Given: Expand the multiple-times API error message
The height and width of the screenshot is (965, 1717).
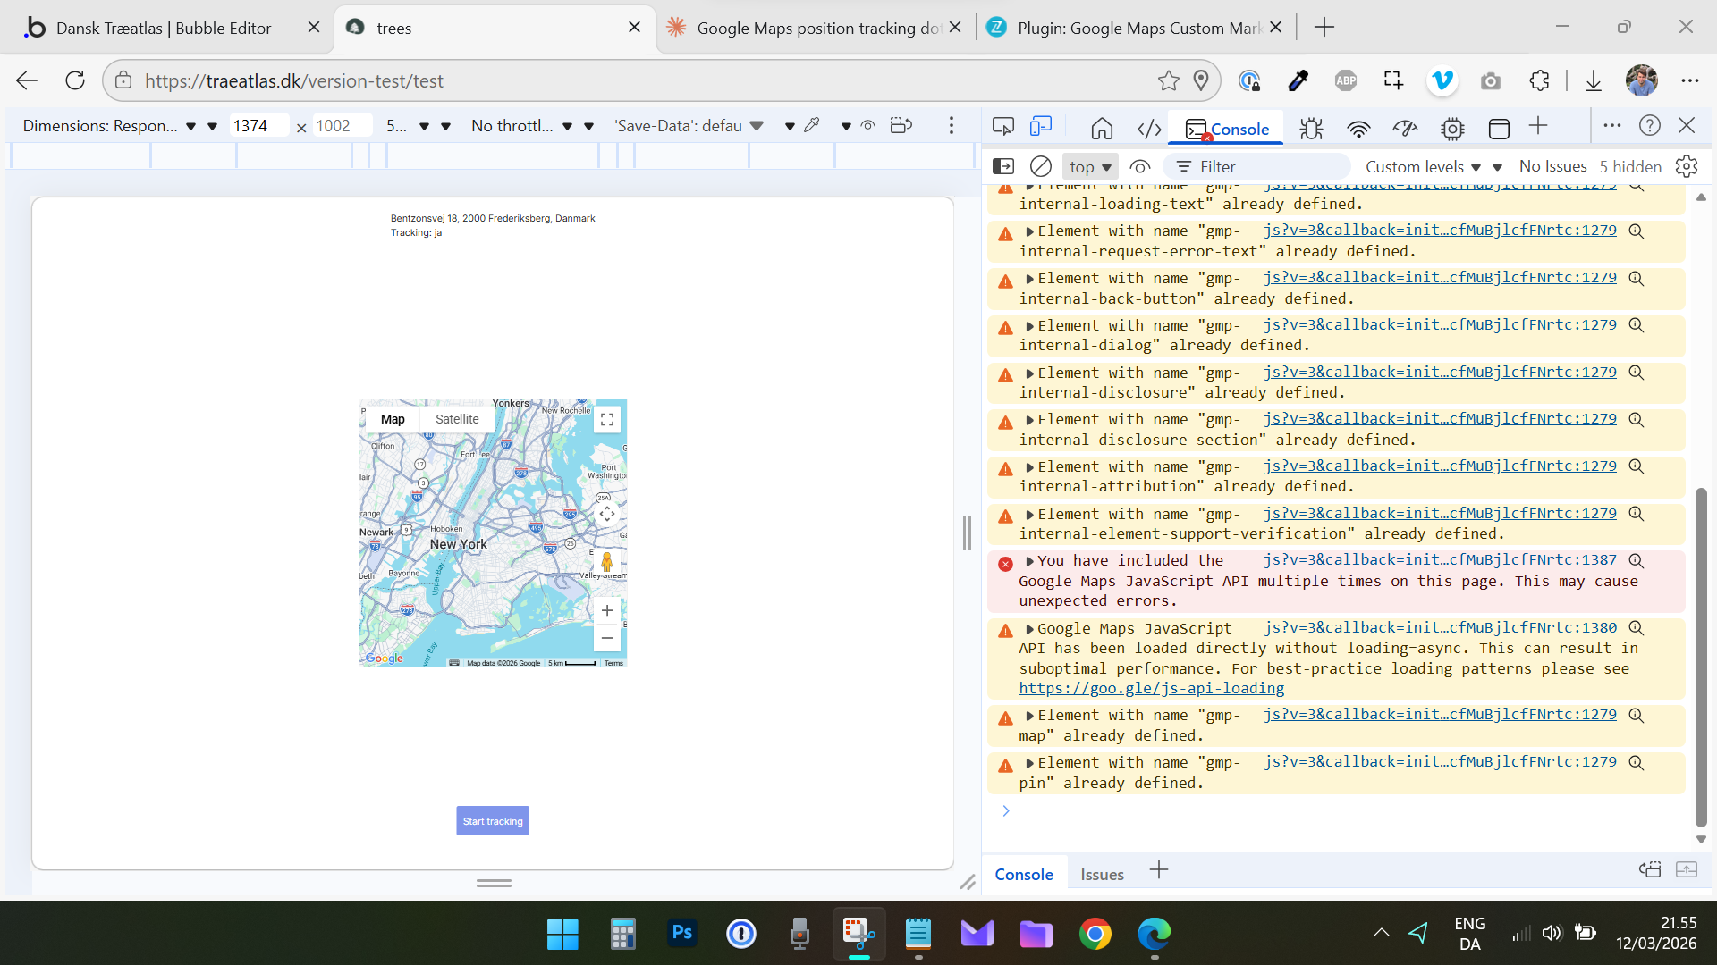Looking at the screenshot, I should pos(1029,561).
